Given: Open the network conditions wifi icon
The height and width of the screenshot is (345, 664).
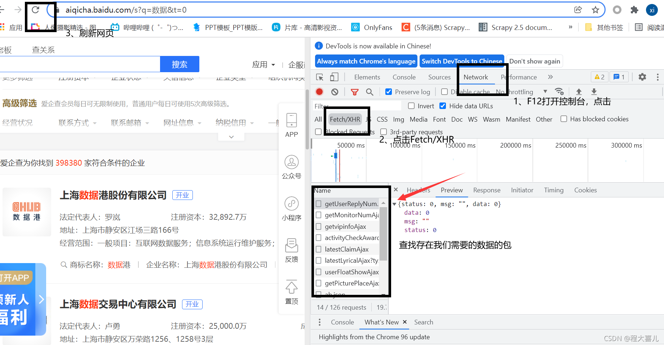Looking at the screenshot, I should point(559,91).
